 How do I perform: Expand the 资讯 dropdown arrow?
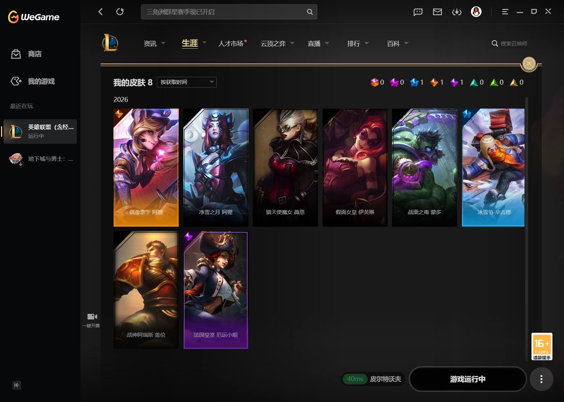[163, 43]
